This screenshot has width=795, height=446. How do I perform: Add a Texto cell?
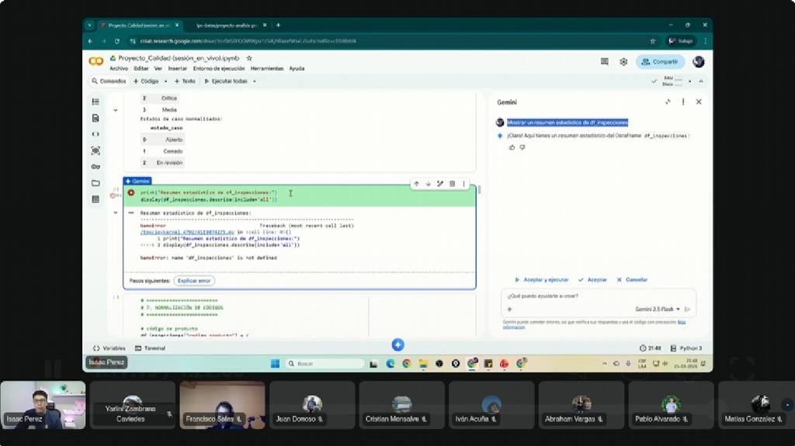[x=185, y=81]
